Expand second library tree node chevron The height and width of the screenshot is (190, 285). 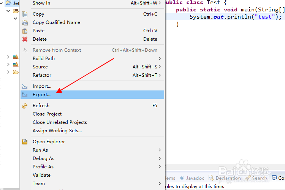8,64
